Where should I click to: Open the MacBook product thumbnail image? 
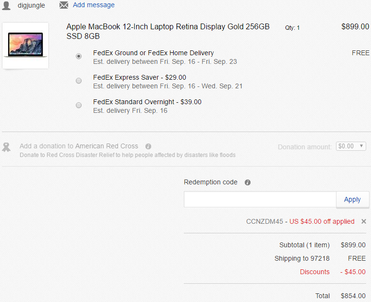[25, 45]
